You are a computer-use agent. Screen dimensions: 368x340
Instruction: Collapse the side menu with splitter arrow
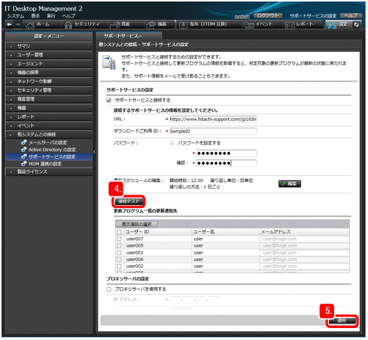coord(94,152)
